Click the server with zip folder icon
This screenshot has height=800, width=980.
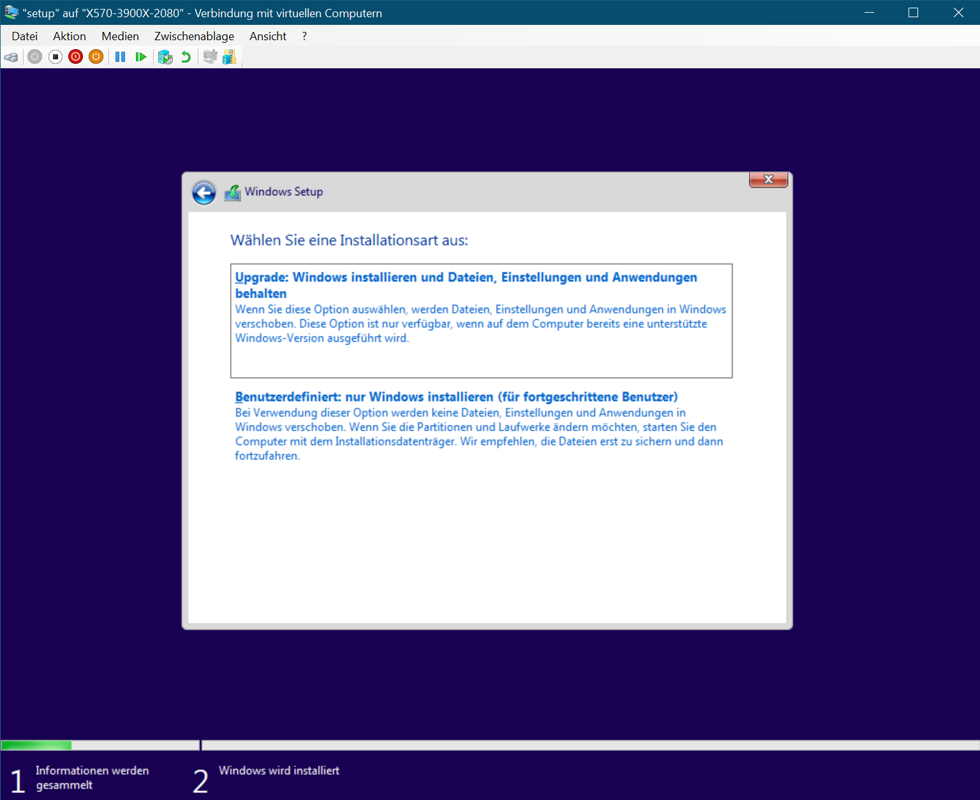230,57
